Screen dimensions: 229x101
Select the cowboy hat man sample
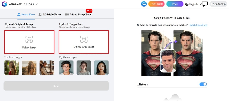[x=47, y=68]
